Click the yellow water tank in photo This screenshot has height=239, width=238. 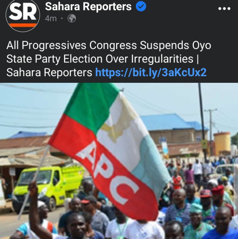[x=222, y=143]
